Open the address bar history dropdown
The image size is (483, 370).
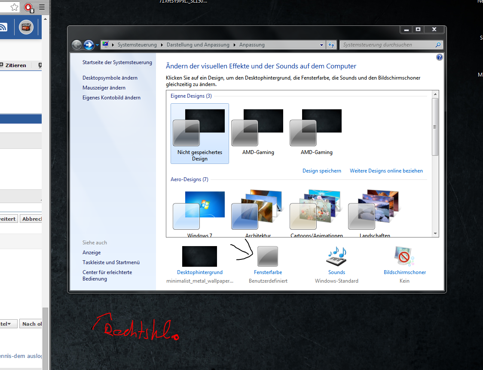pyautogui.click(x=321, y=45)
